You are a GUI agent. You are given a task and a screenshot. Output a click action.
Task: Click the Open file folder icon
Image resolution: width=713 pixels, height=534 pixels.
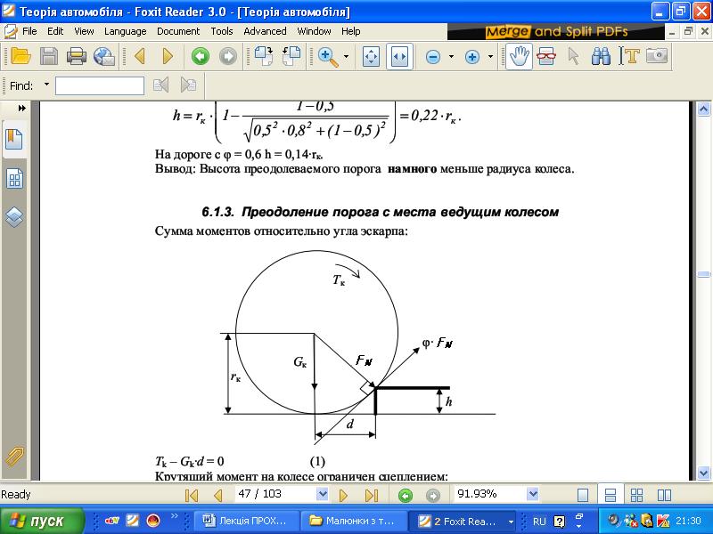coord(20,56)
